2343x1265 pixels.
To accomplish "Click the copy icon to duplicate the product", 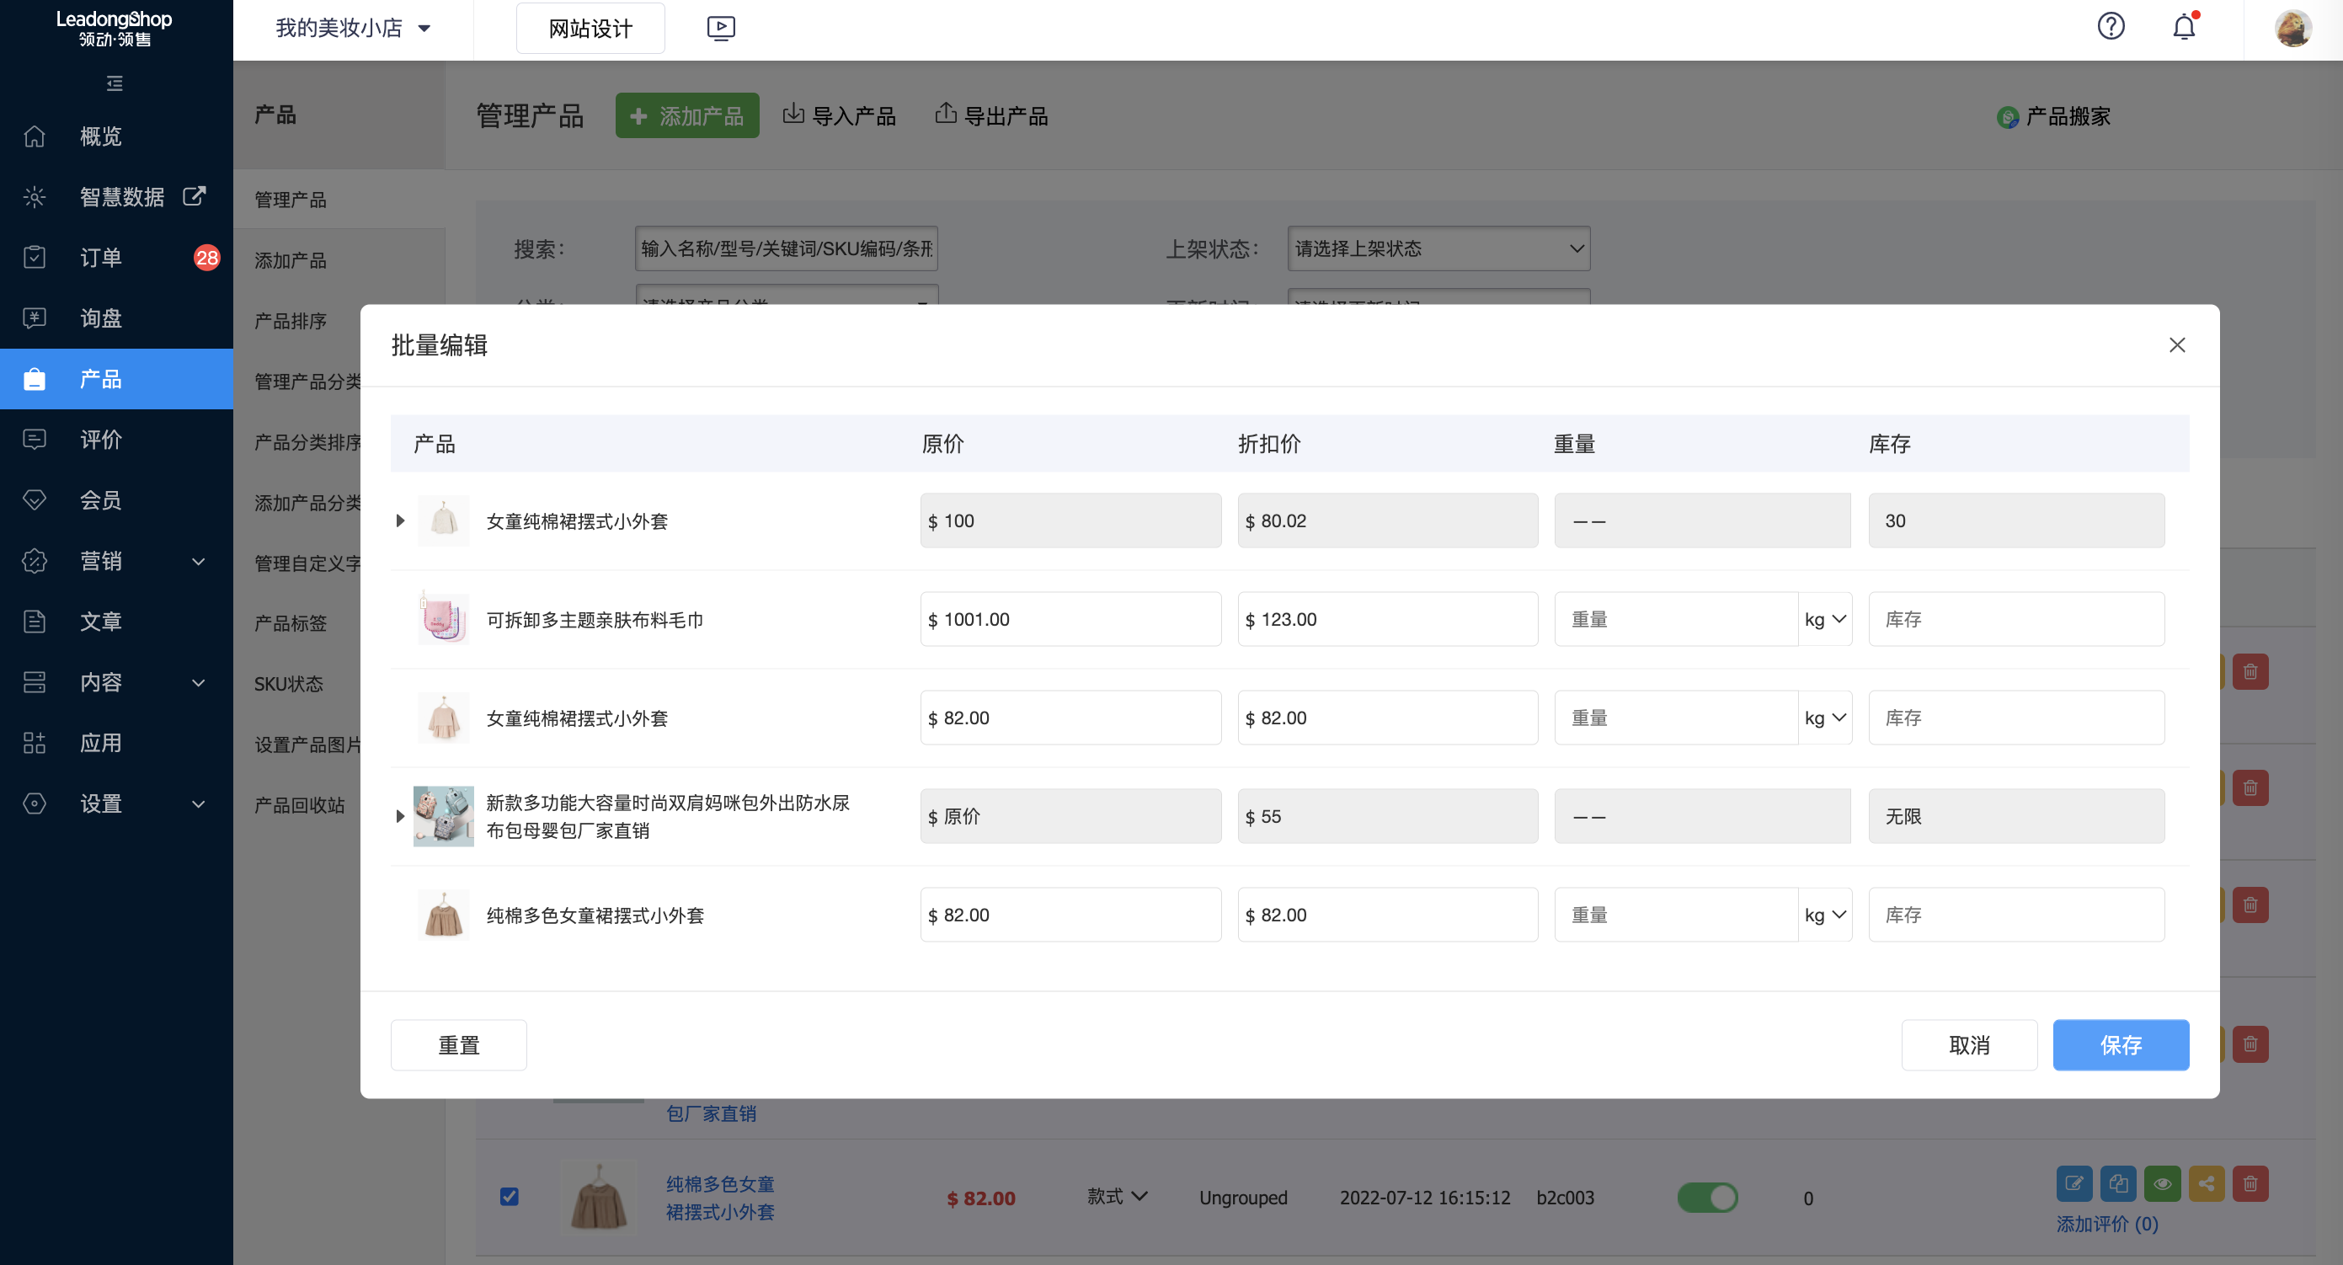I will coord(2118,1183).
